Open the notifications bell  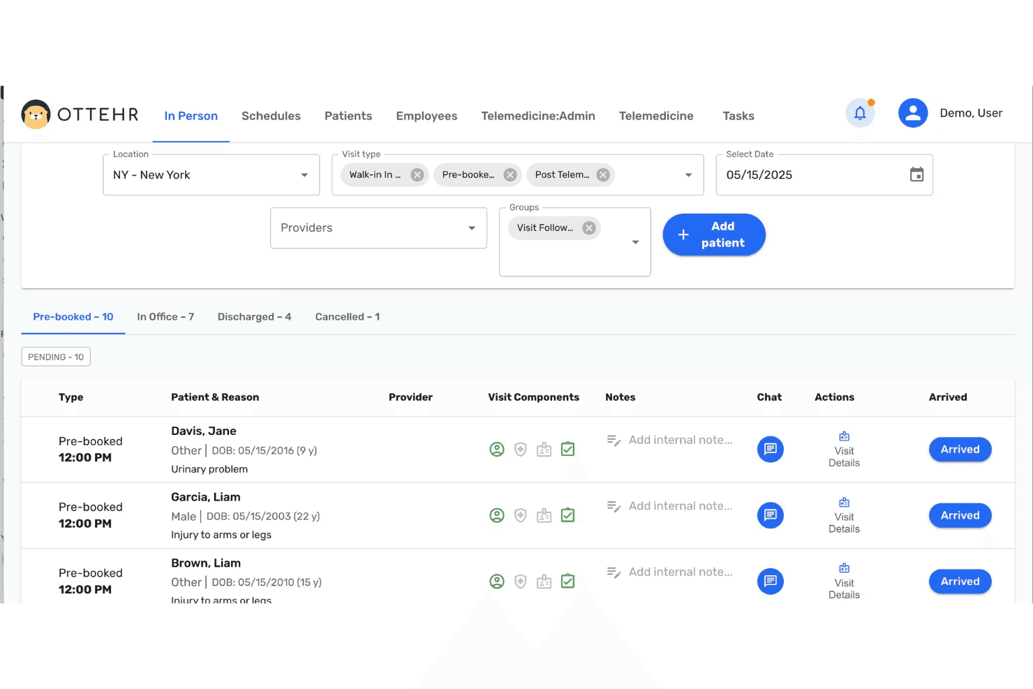pos(860,113)
